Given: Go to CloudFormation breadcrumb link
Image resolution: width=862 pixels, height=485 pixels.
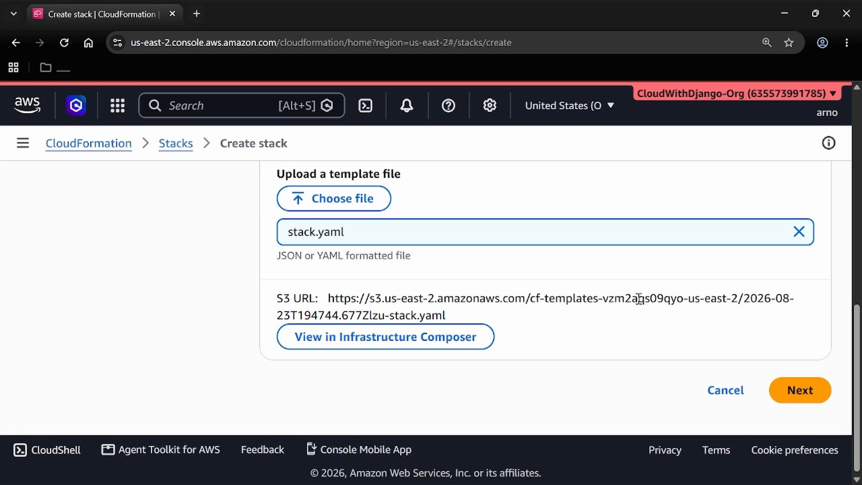Looking at the screenshot, I should pos(88,143).
